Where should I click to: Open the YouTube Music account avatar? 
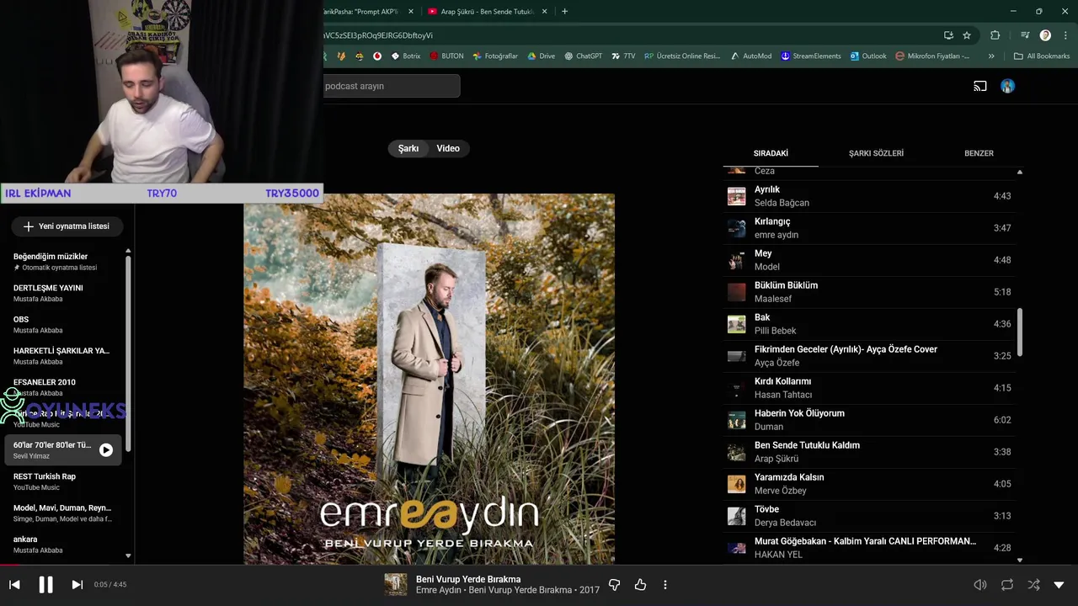click(1007, 86)
